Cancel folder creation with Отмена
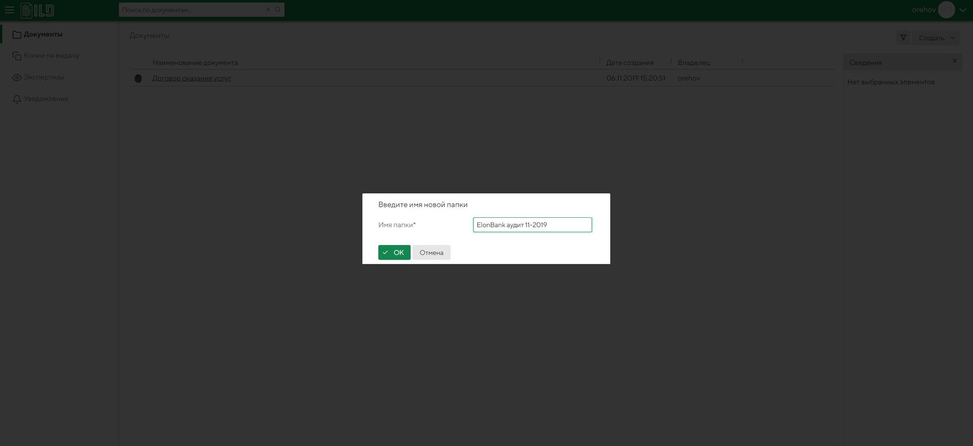Screen dimensions: 973x446 (x=431, y=253)
